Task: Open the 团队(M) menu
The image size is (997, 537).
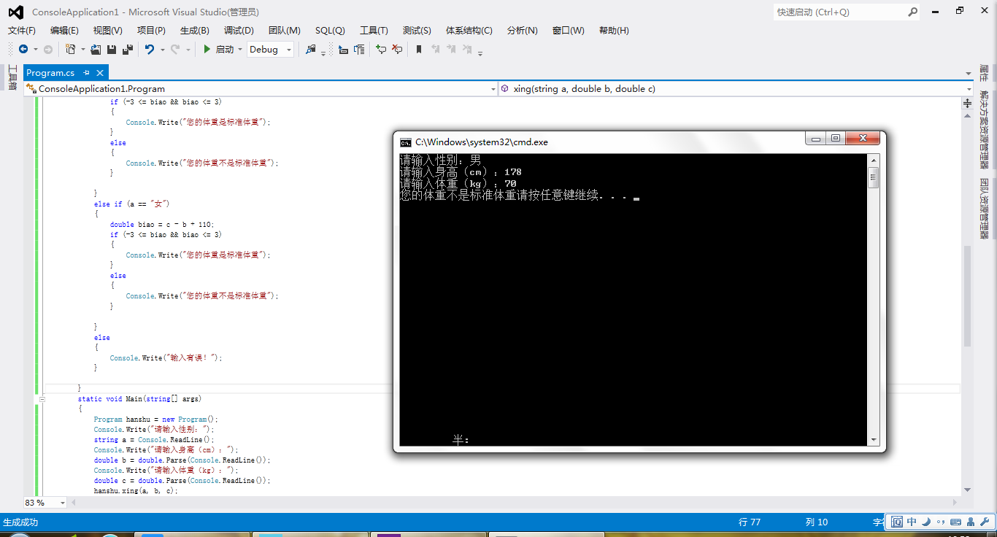Action: 285,31
